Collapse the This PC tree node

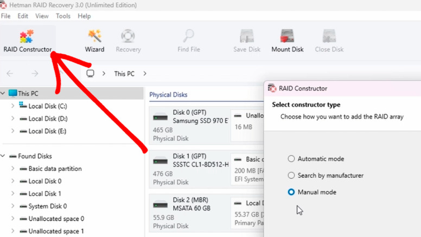point(3,93)
